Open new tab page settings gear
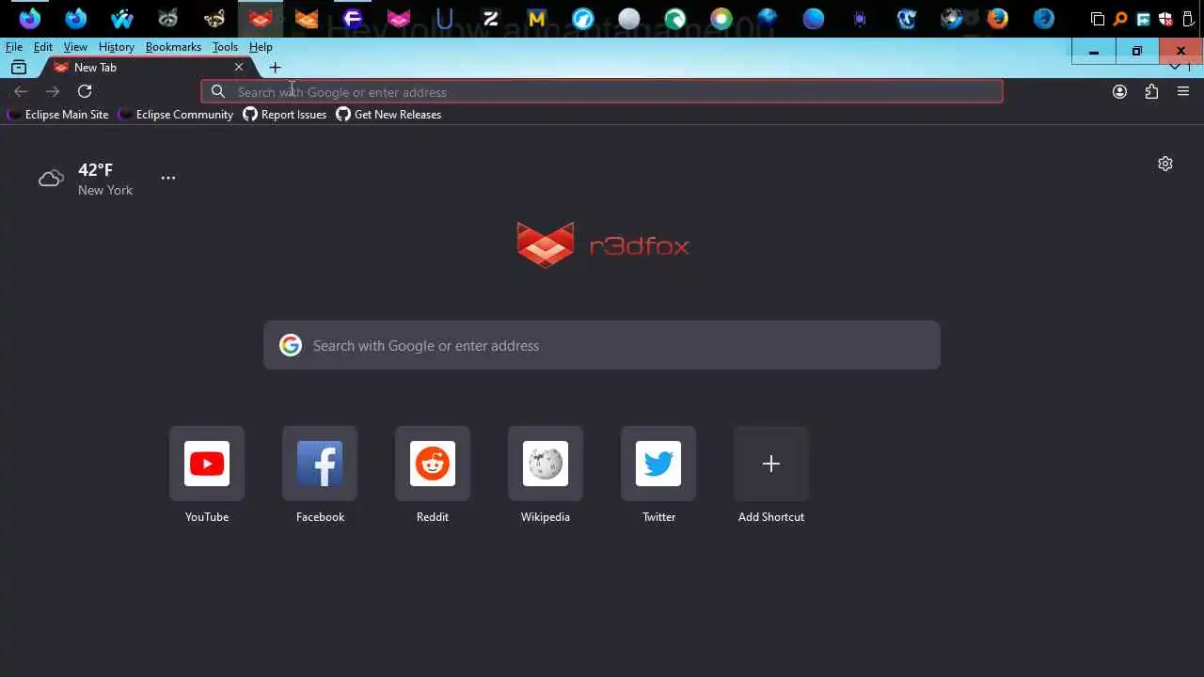The width and height of the screenshot is (1204, 677). click(x=1165, y=164)
